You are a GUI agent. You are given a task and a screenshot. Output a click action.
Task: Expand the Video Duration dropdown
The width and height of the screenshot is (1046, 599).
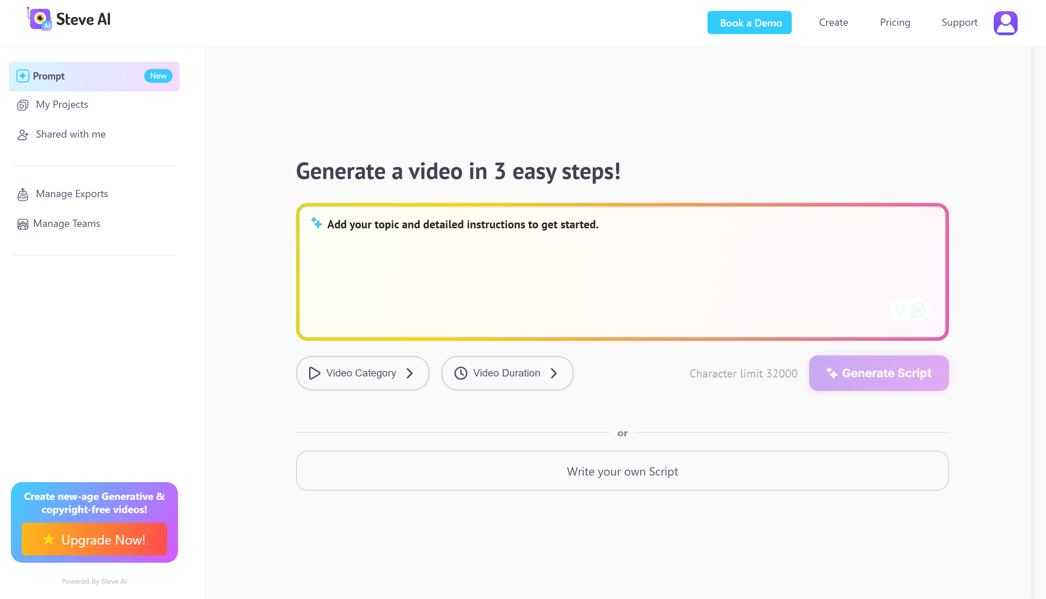(507, 373)
